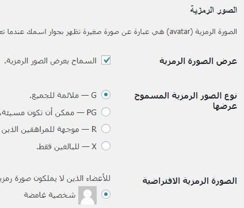Select the PG rating radio button
Screen dimensions: 244x208
(x=106, y=112)
